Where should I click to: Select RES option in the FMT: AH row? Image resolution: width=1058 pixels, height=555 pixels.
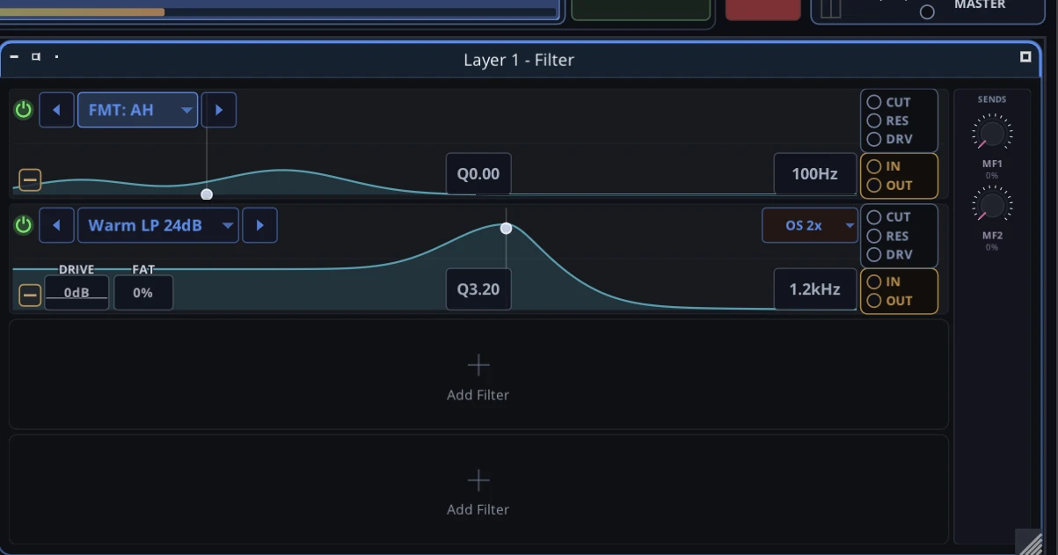pyautogui.click(x=888, y=120)
